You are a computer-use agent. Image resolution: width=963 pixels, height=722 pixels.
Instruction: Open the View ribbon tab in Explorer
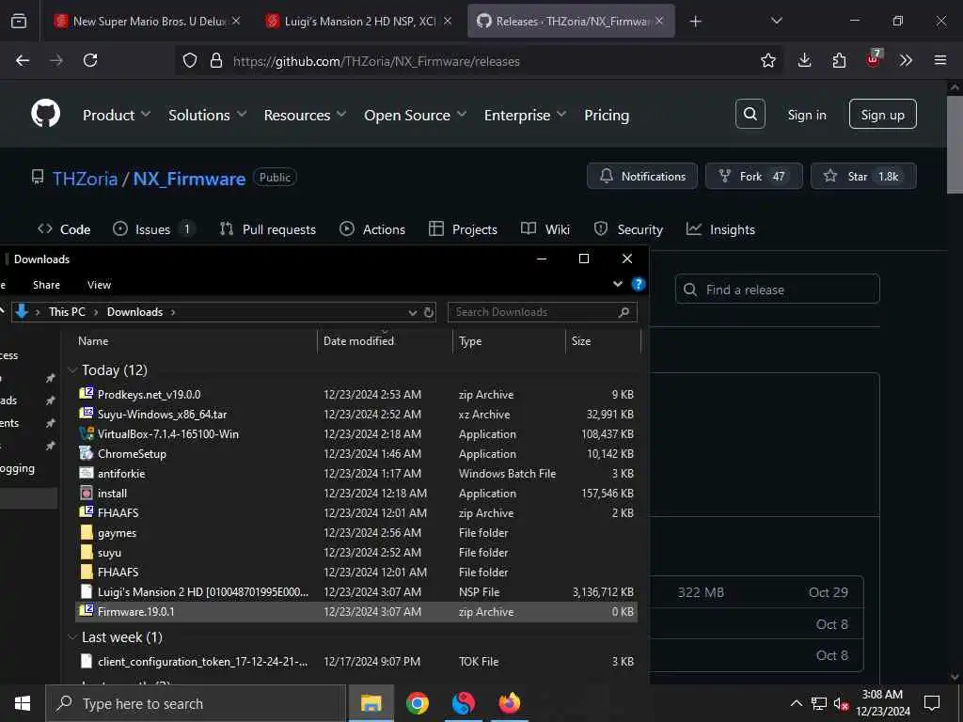(99, 285)
